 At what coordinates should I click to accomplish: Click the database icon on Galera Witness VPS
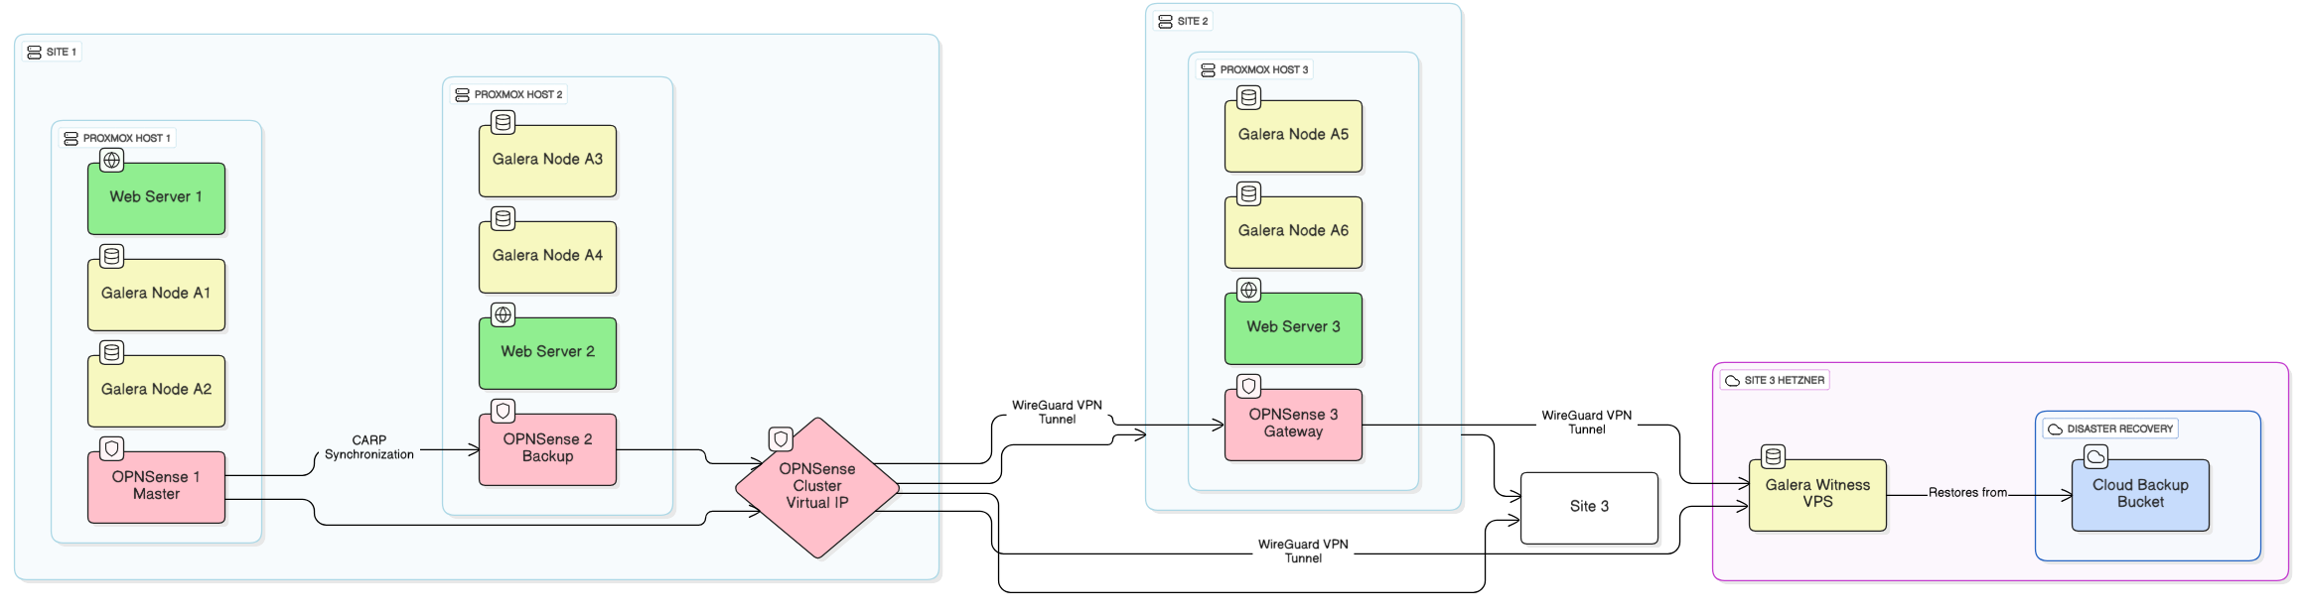[x=1774, y=456]
